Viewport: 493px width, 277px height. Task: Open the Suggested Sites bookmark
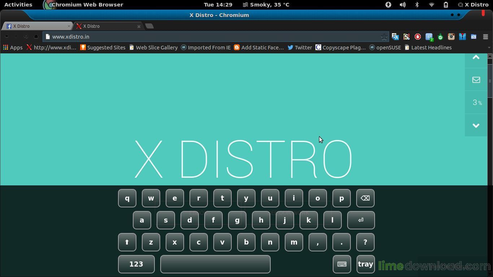pyautogui.click(x=103, y=48)
